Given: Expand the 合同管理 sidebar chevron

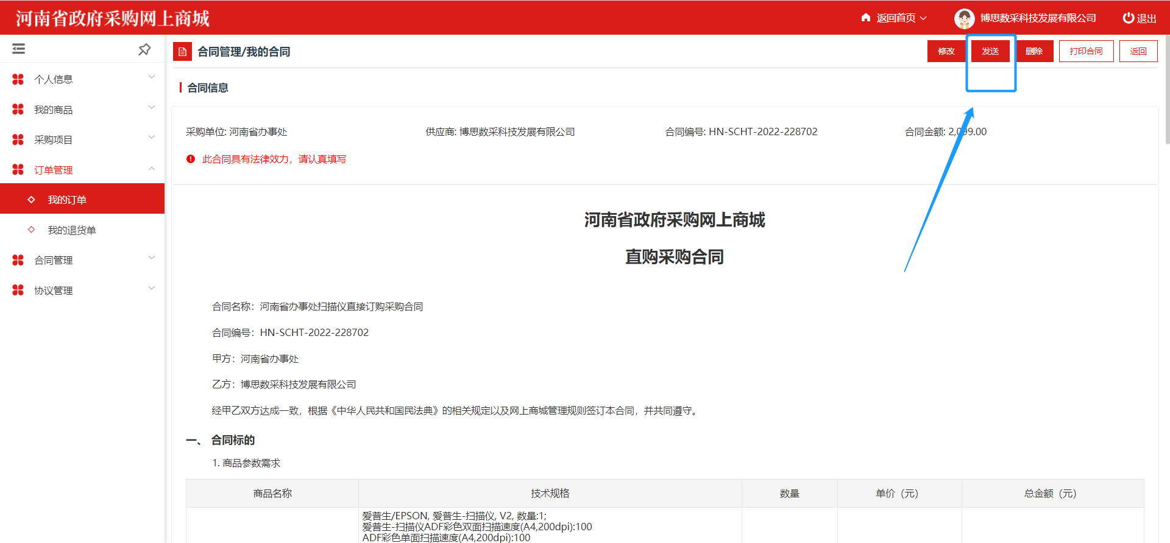Looking at the screenshot, I should pos(152,258).
